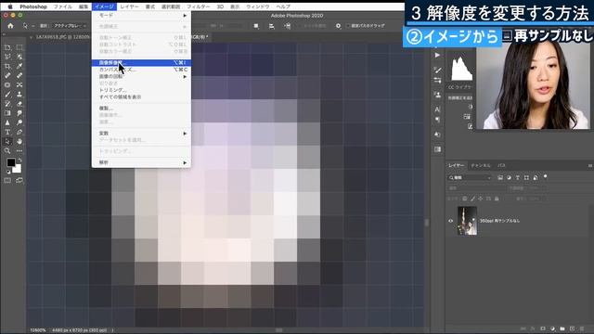Screen dimensions: 594x334
Task: Open path arrangement icon in options bar
Action: point(287,26)
